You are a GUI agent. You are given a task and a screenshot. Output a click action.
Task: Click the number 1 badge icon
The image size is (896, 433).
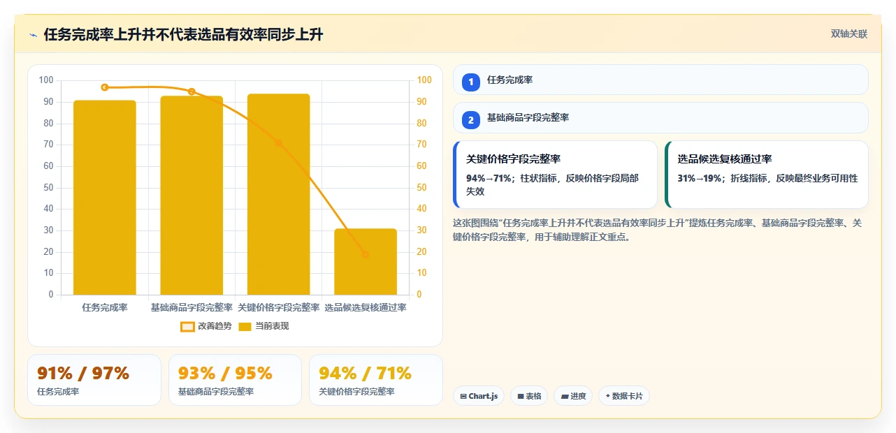tap(471, 82)
